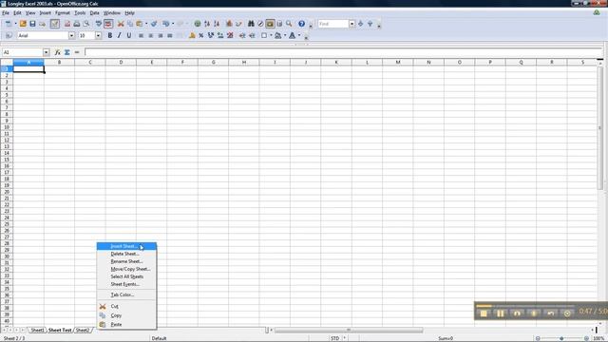
Task: Click the Navigator compass icon
Action: coord(260,24)
